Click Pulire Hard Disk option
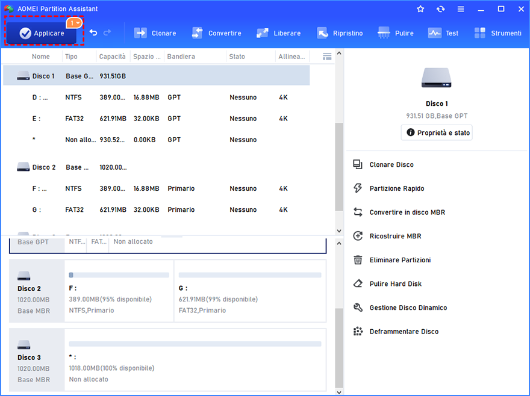530x396 pixels. point(396,284)
